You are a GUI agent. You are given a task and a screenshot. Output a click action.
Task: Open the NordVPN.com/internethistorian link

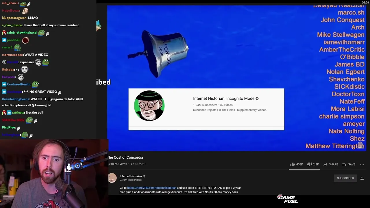(151, 188)
